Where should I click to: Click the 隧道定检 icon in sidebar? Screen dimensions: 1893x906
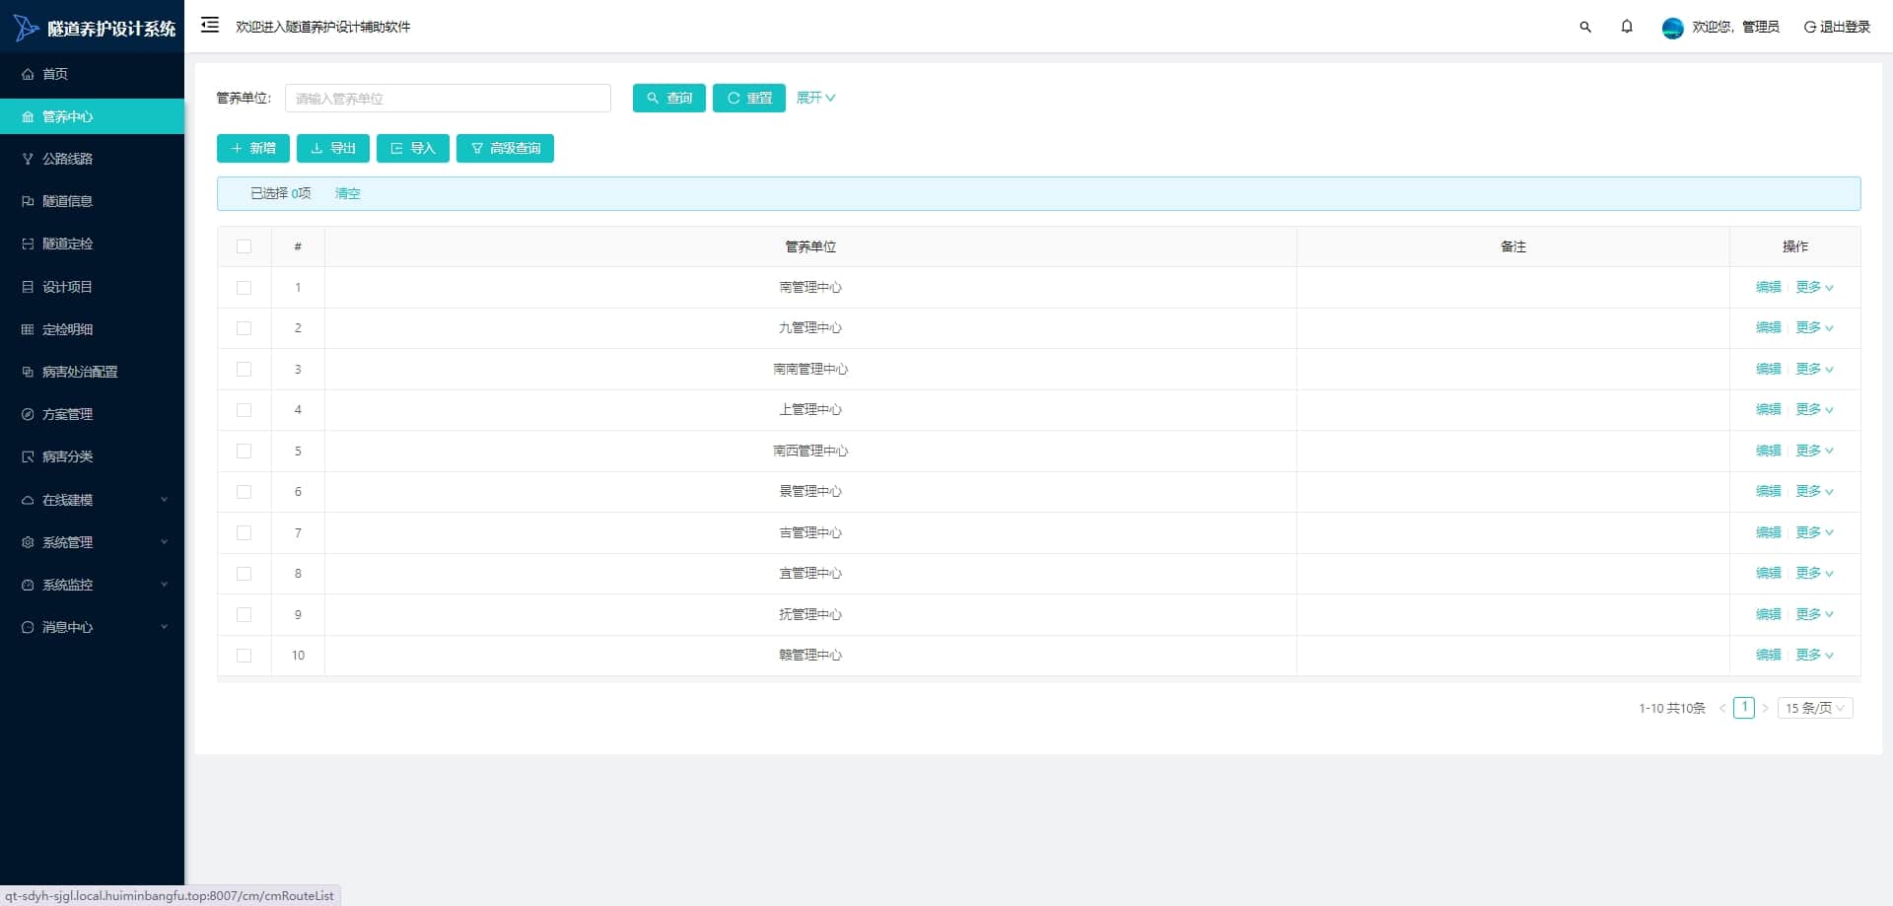coord(28,244)
